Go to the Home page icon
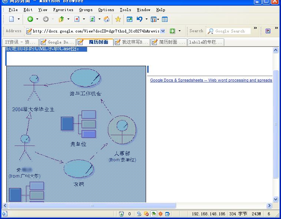 107,19
